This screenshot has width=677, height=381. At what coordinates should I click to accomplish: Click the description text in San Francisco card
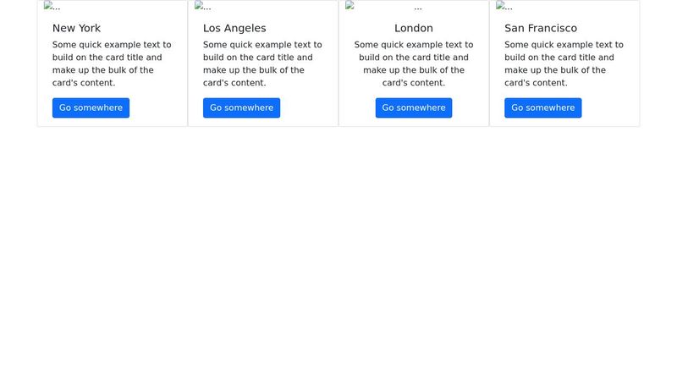564,63
